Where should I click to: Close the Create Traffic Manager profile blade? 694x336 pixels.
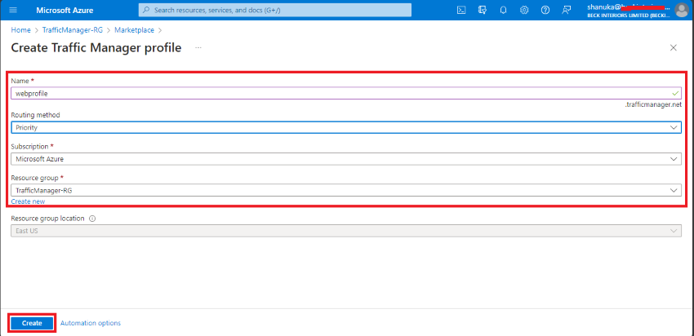point(674,48)
